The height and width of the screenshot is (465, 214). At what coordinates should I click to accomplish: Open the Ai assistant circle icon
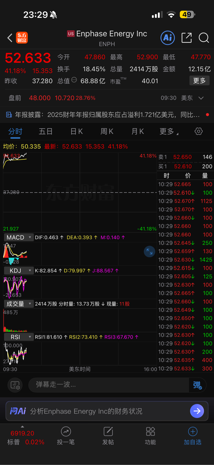pos(168,38)
